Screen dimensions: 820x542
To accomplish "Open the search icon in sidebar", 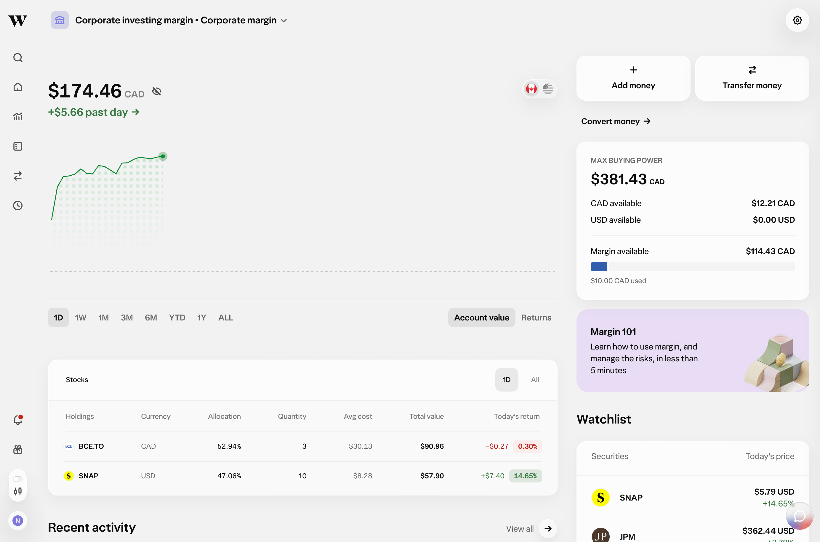I will 18,57.
